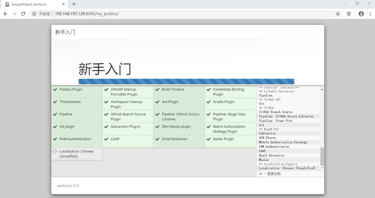Click the checkmark beside Subversion Plug-in

106,127
